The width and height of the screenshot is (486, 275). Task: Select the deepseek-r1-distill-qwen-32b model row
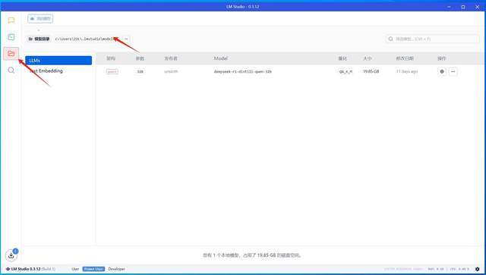point(290,71)
